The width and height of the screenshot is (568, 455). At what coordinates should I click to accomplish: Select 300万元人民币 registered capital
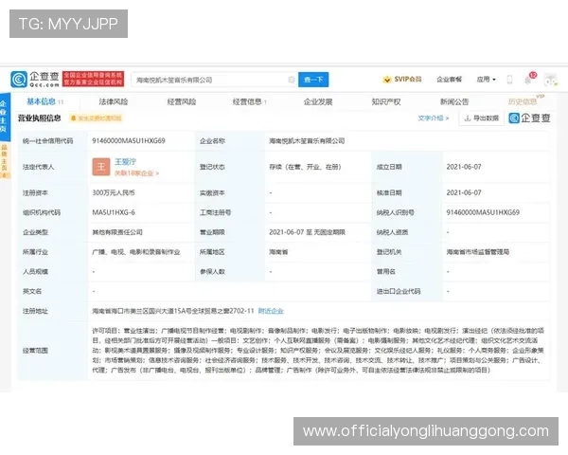pyautogui.click(x=114, y=192)
